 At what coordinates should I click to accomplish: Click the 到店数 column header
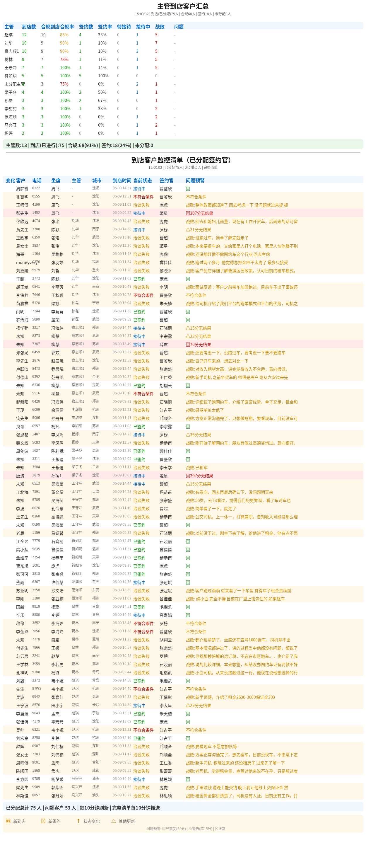click(29, 27)
